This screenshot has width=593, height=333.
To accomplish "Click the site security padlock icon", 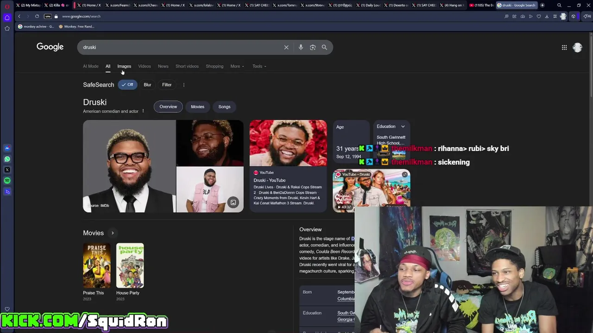I will click(56, 16).
